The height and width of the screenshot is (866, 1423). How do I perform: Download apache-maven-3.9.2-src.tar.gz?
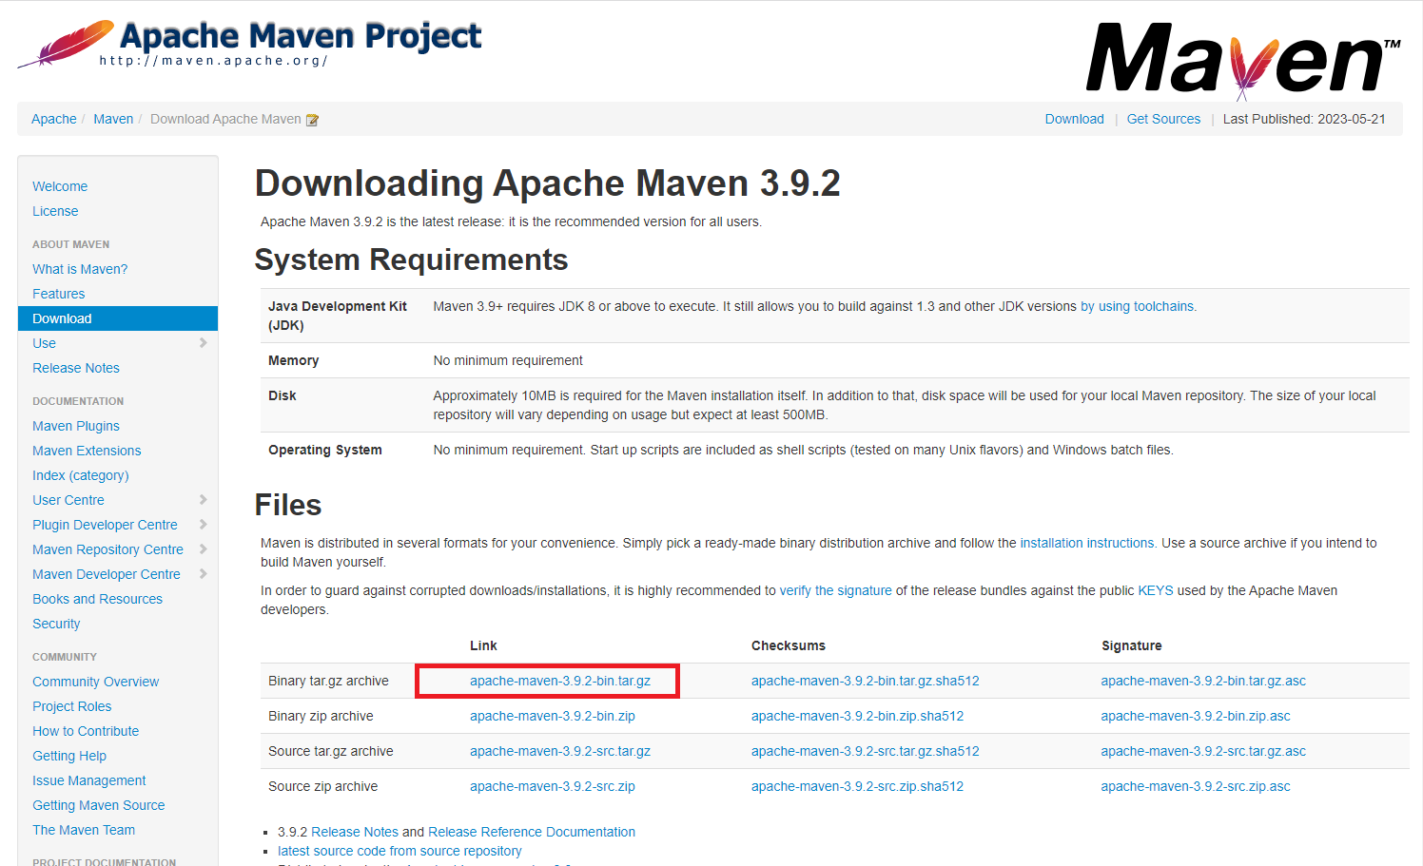click(x=560, y=751)
